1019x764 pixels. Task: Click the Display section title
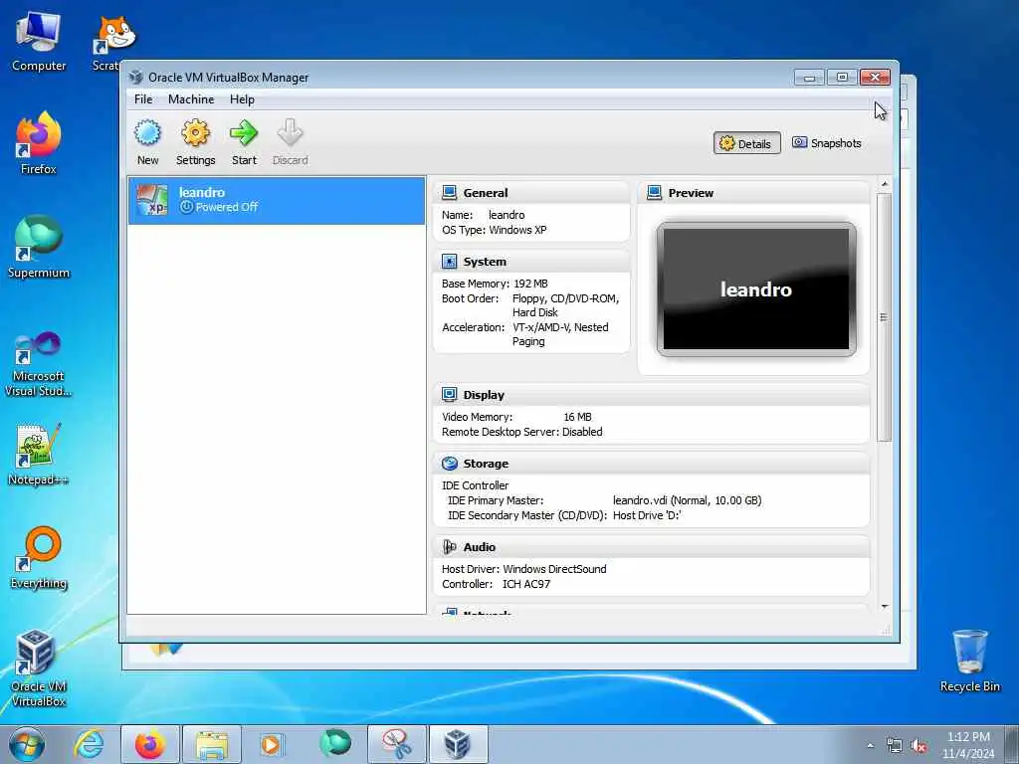(484, 395)
